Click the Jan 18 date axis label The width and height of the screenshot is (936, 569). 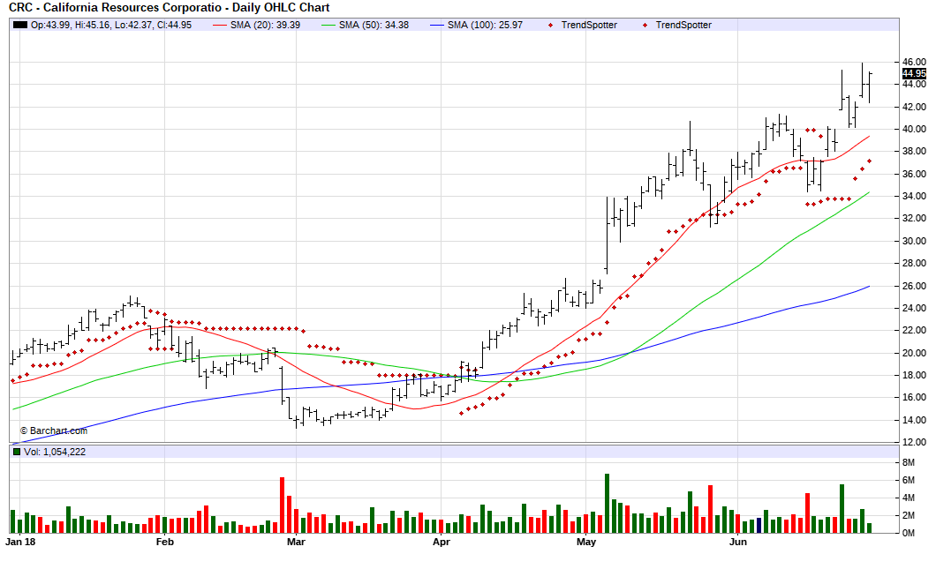[20, 542]
